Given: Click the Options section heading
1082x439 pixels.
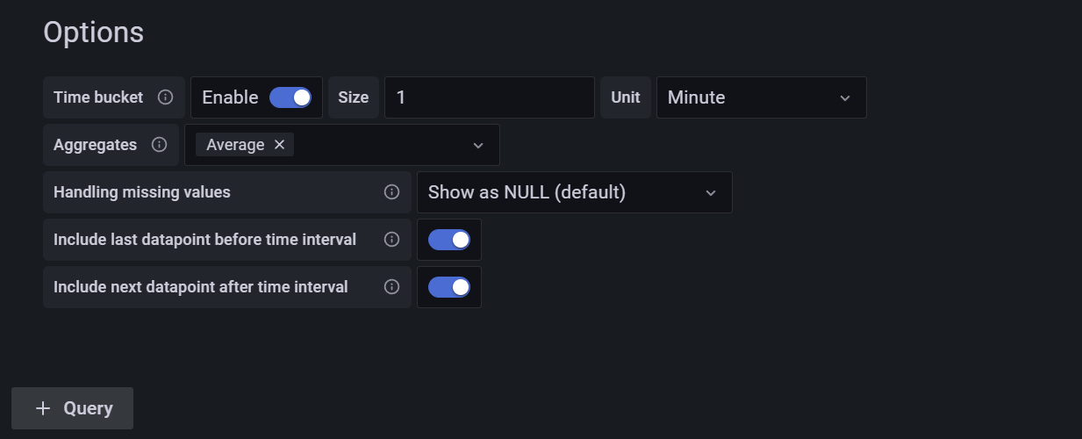Looking at the screenshot, I should 93,32.
